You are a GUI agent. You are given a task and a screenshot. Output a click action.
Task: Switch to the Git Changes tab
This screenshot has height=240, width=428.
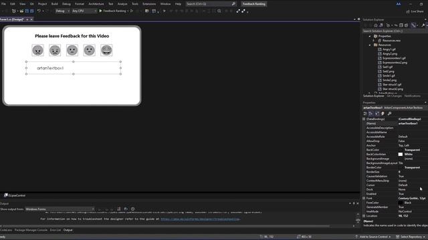(x=394, y=96)
